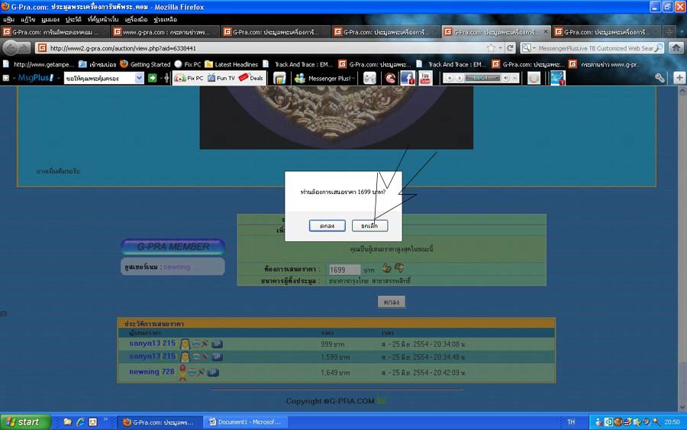Click the thumbs-down bid decrease icon

click(x=398, y=268)
